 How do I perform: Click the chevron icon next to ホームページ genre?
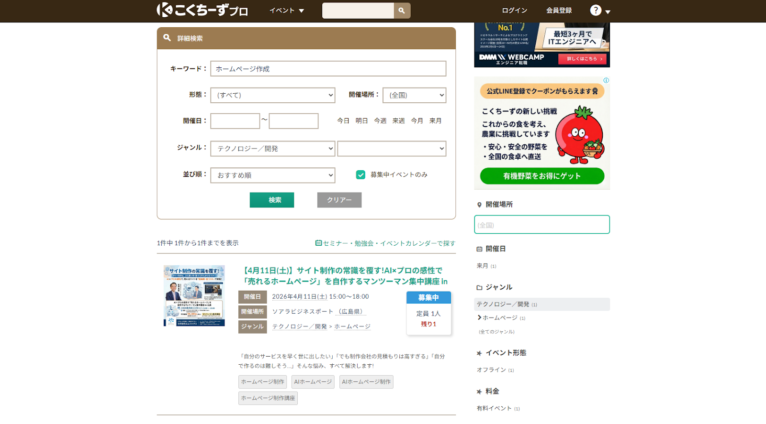[x=479, y=317]
